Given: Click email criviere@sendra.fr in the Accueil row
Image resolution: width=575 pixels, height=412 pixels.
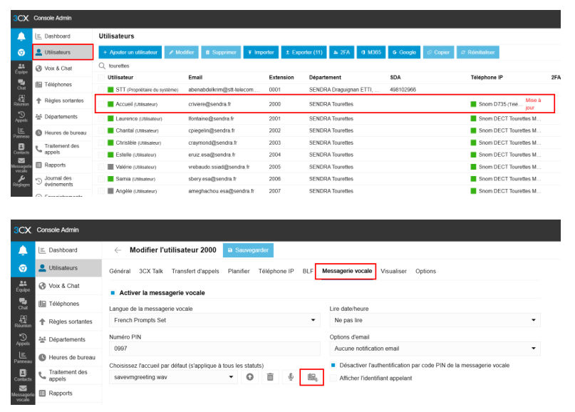Looking at the screenshot, I should coord(209,104).
